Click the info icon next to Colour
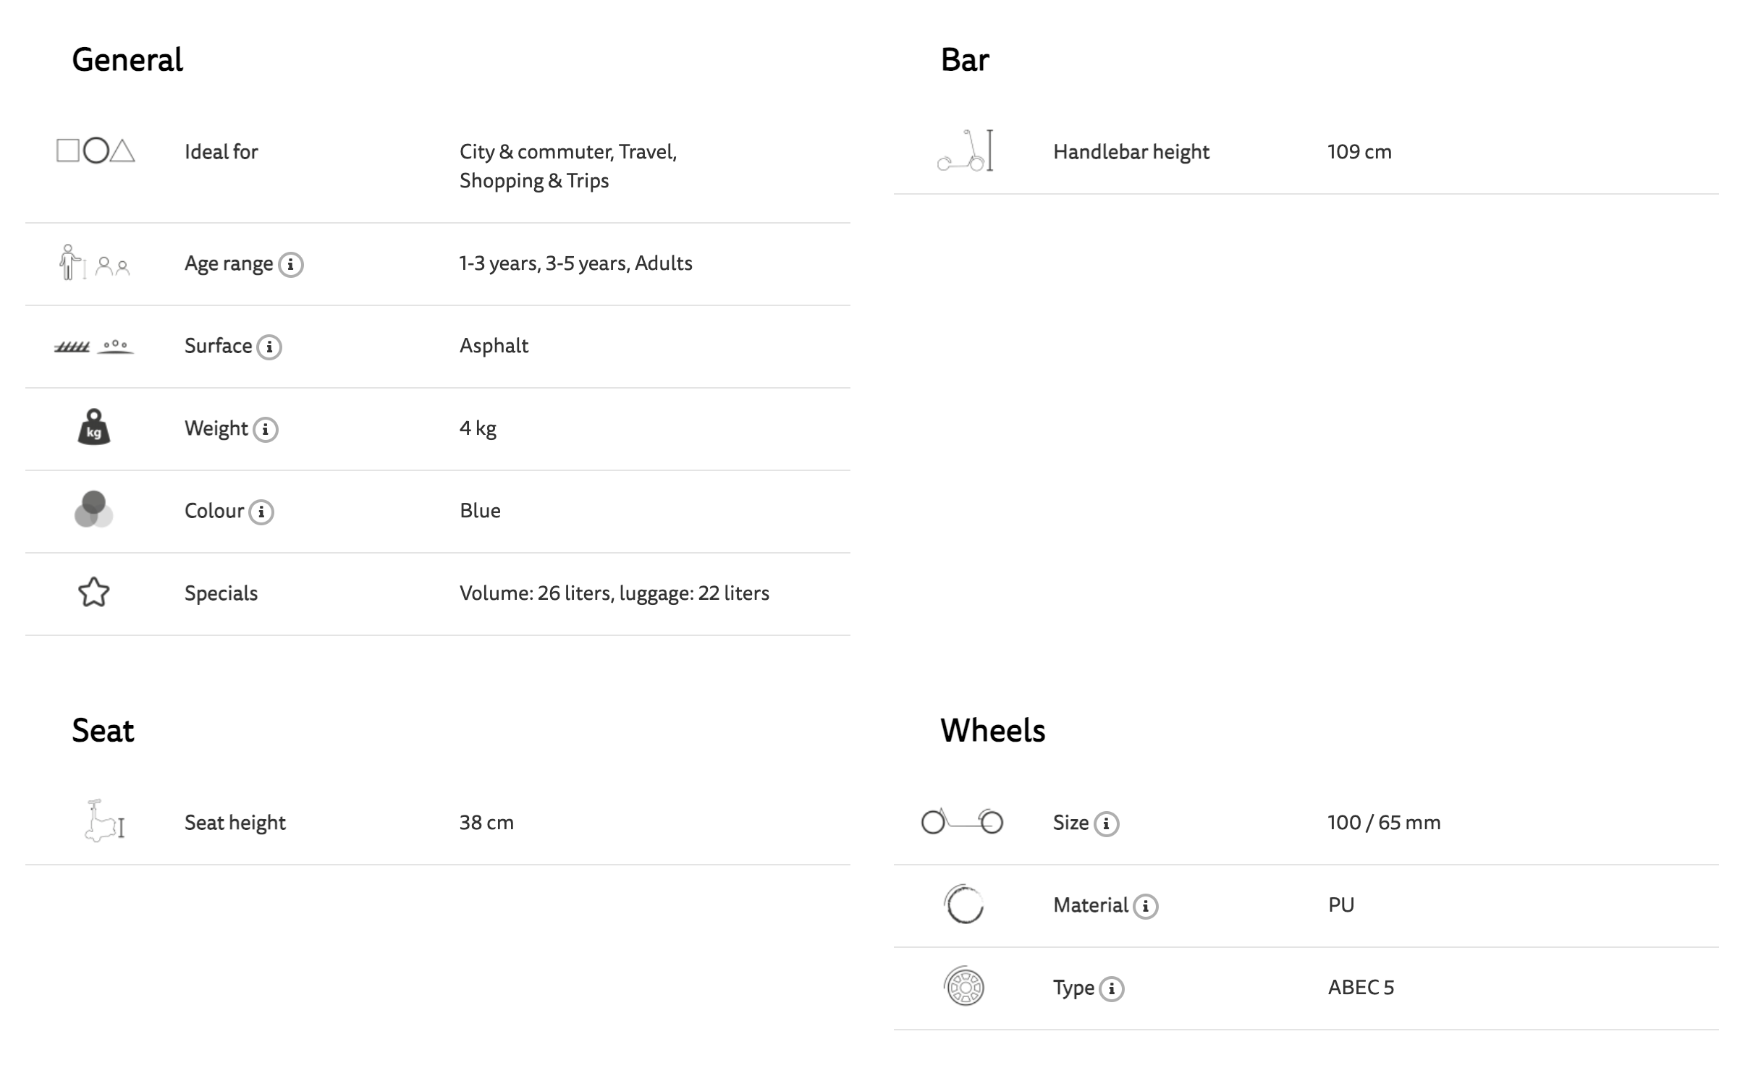 pos(261,512)
